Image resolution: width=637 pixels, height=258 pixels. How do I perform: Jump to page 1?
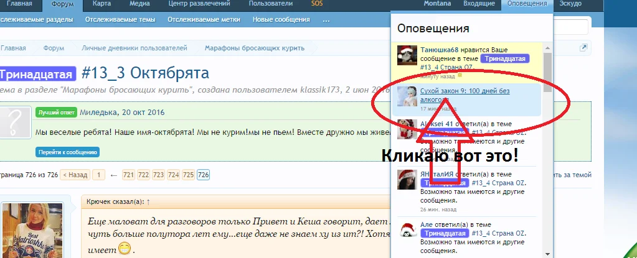click(98, 175)
